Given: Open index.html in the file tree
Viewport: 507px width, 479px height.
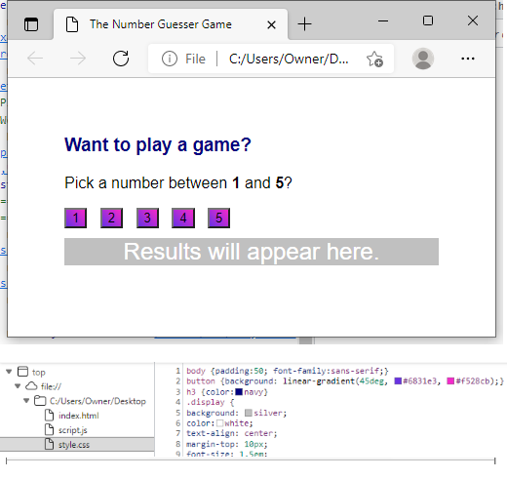Looking at the screenshot, I should point(78,416).
